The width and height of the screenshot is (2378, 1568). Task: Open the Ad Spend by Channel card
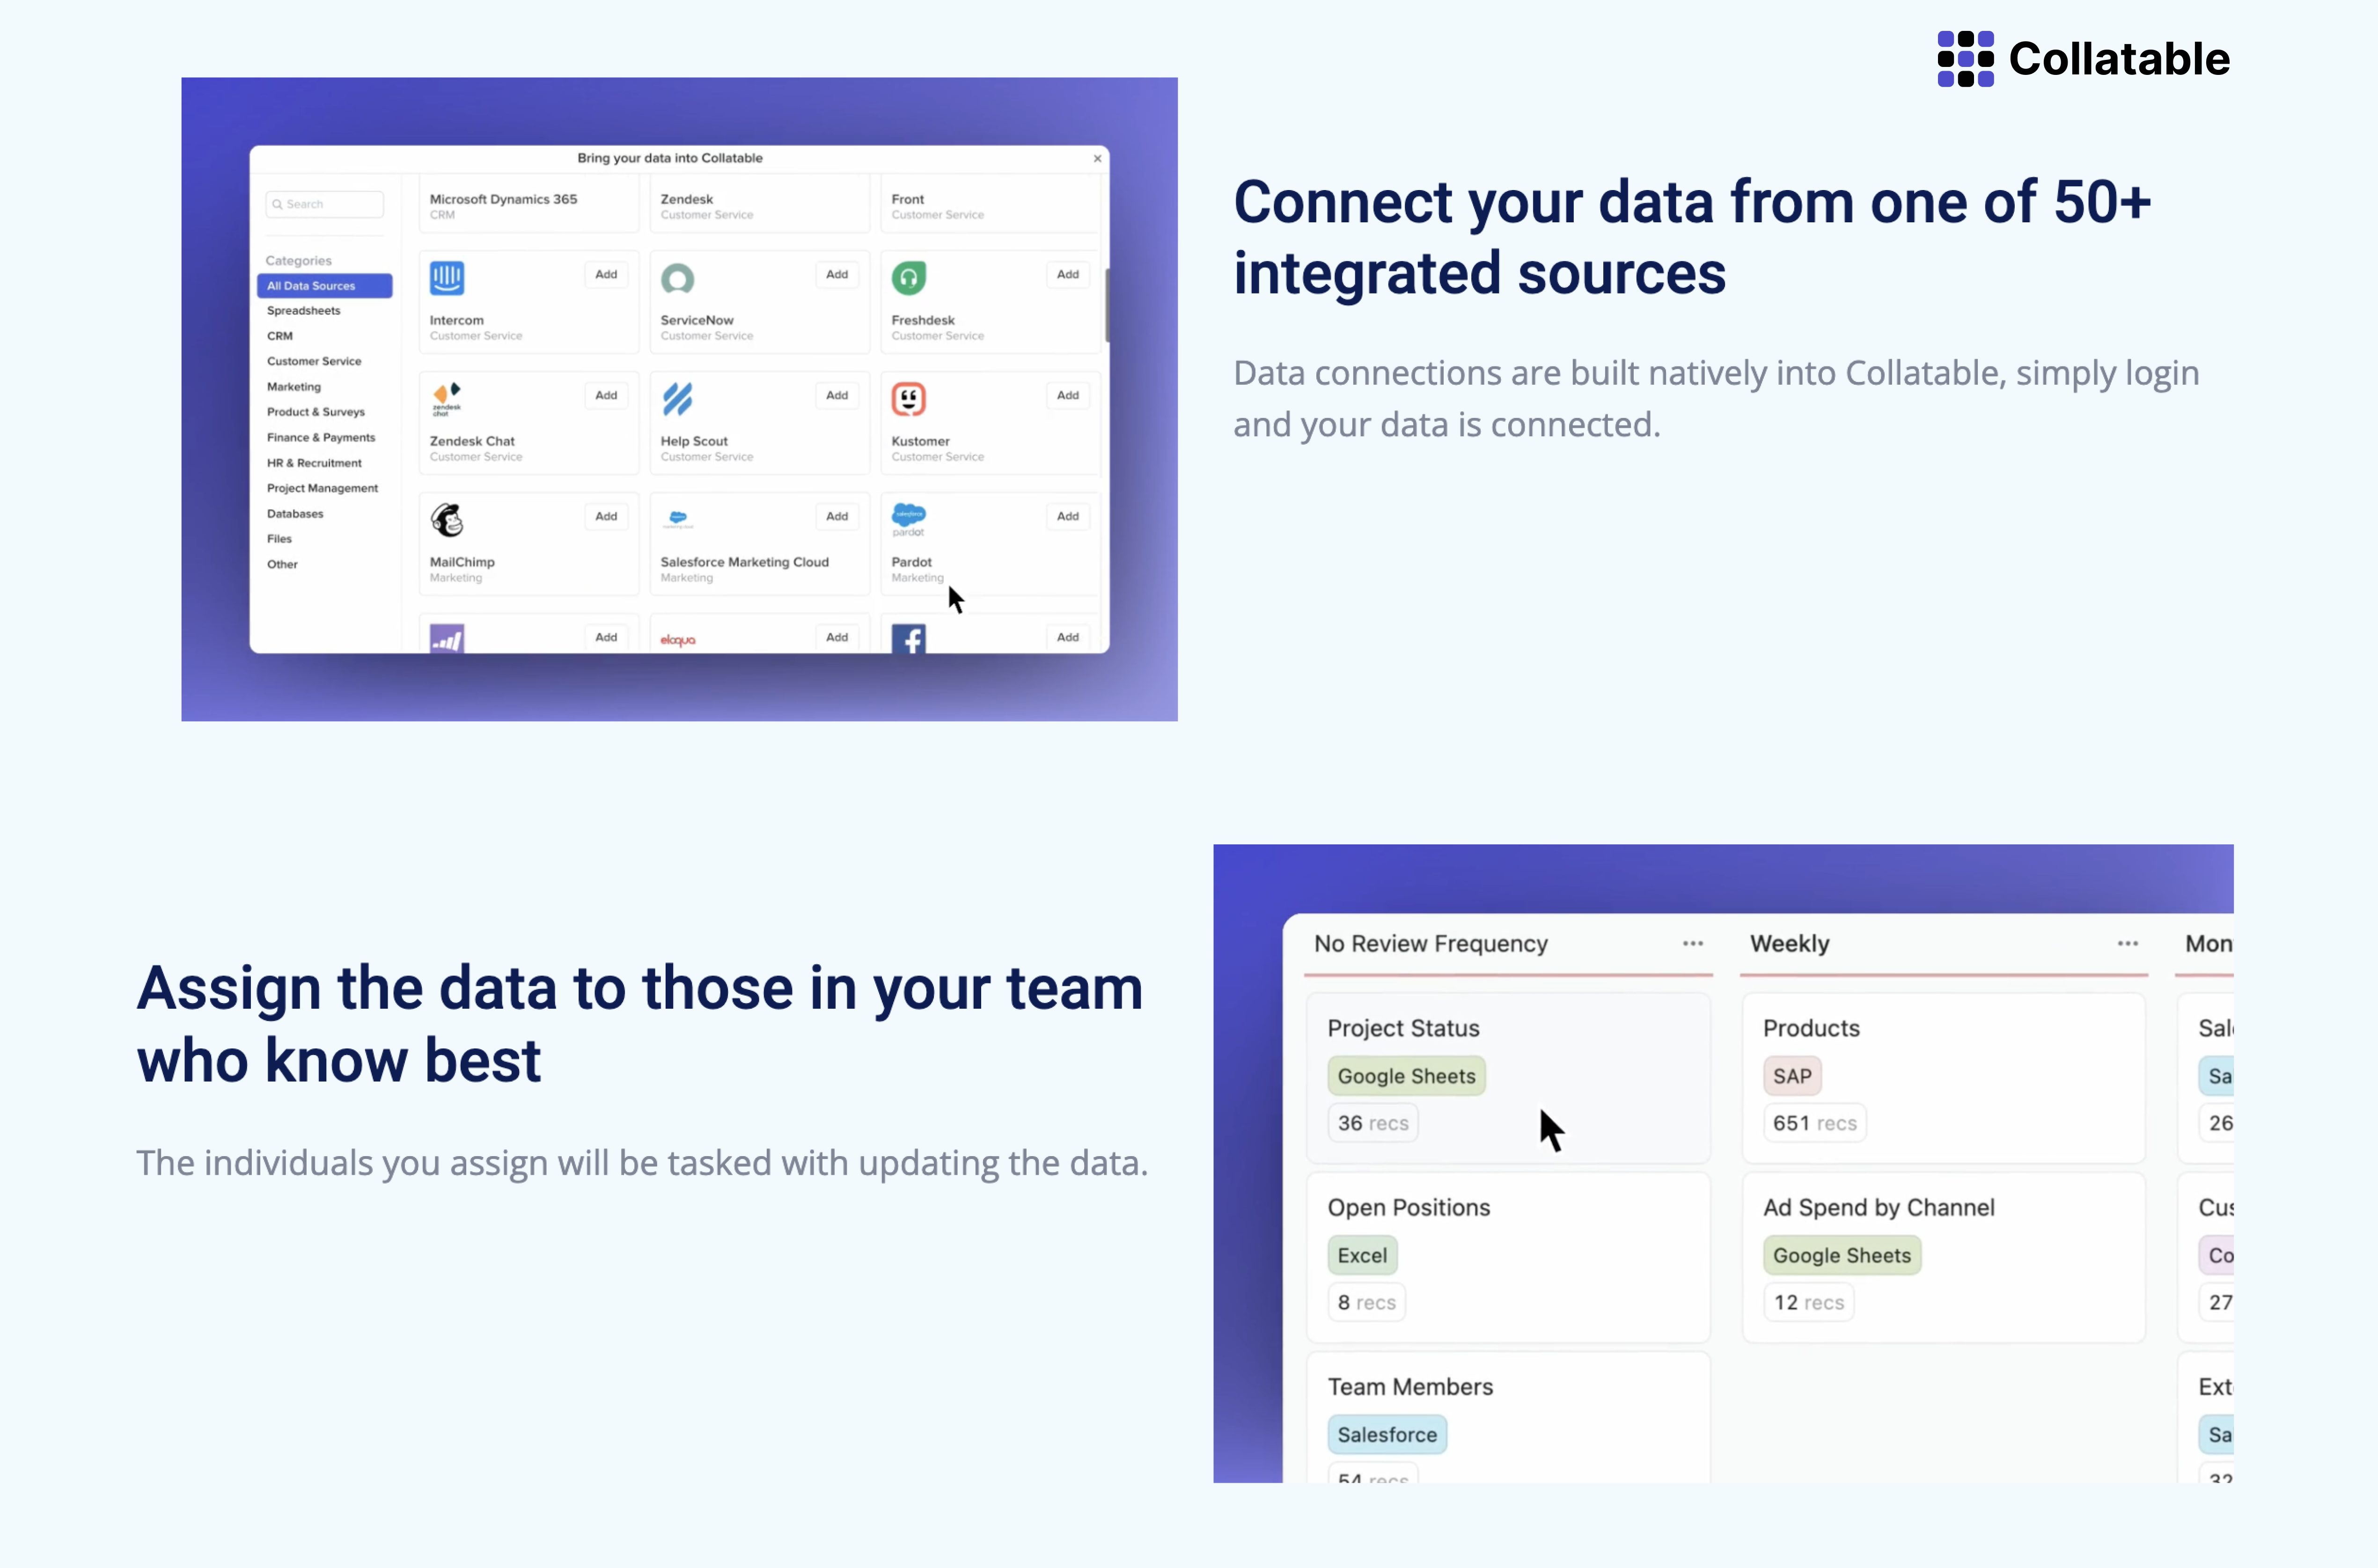(x=1943, y=1257)
